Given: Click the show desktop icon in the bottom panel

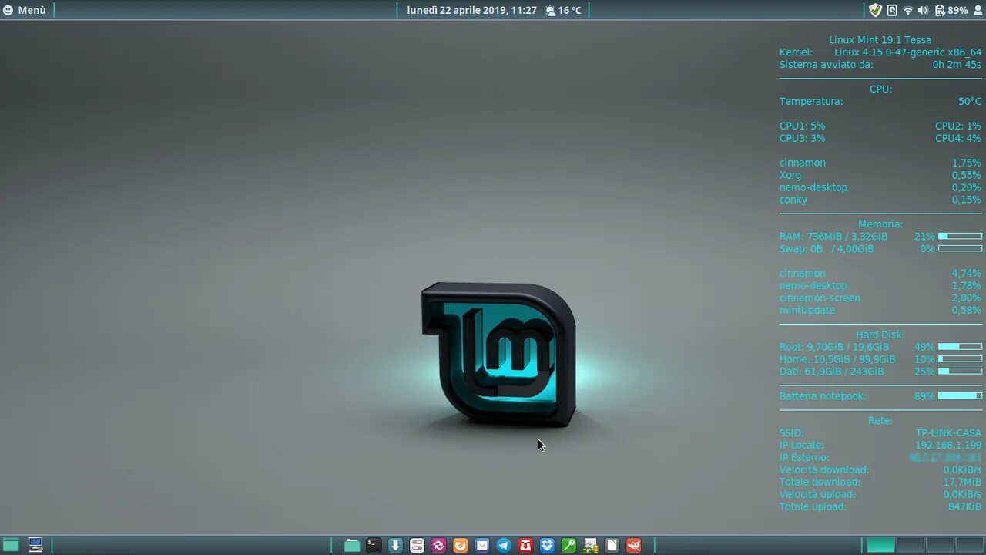Looking at the screenshot, I should click(11, 545).
